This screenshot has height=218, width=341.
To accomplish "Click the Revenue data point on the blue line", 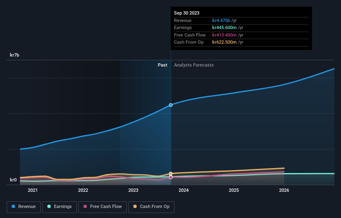I will [171, 105].
